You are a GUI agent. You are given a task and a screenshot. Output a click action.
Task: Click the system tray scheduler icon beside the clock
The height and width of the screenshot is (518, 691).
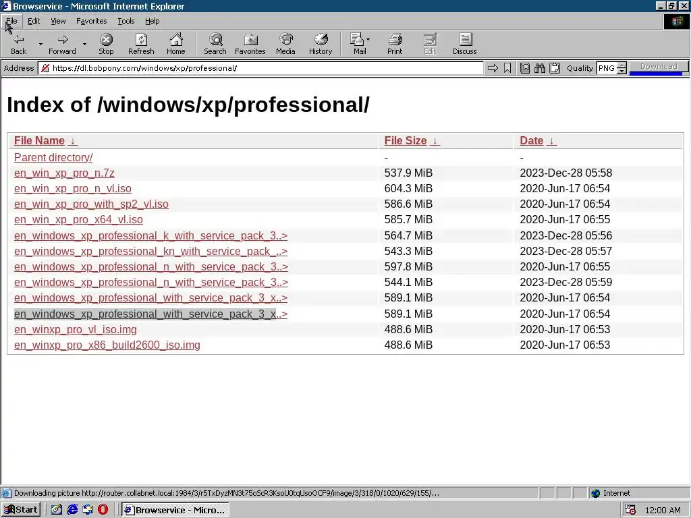631,510
